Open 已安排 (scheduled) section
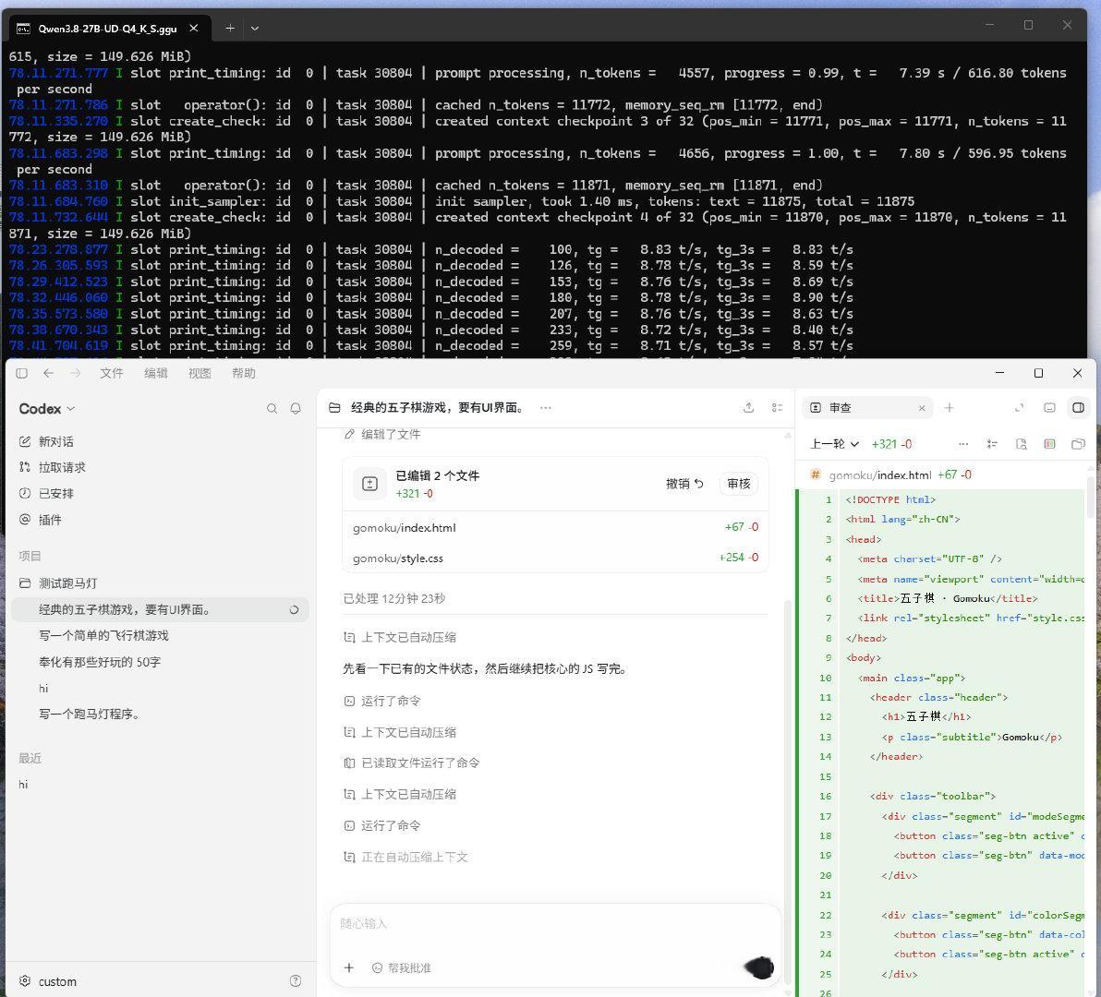1101x997 pixels. coord(46,493)
